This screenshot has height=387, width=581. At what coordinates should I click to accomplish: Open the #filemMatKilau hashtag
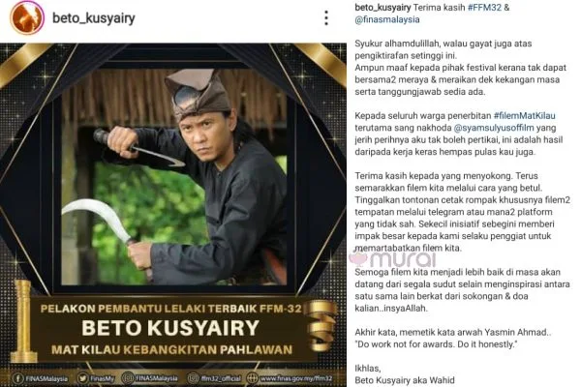click(x=524, y=115)
